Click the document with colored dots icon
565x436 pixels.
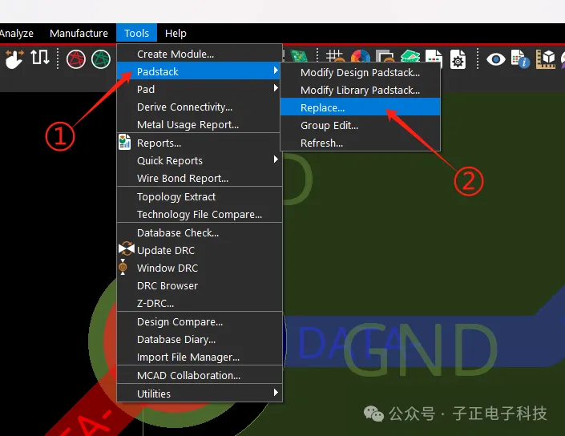pos(434,57)
